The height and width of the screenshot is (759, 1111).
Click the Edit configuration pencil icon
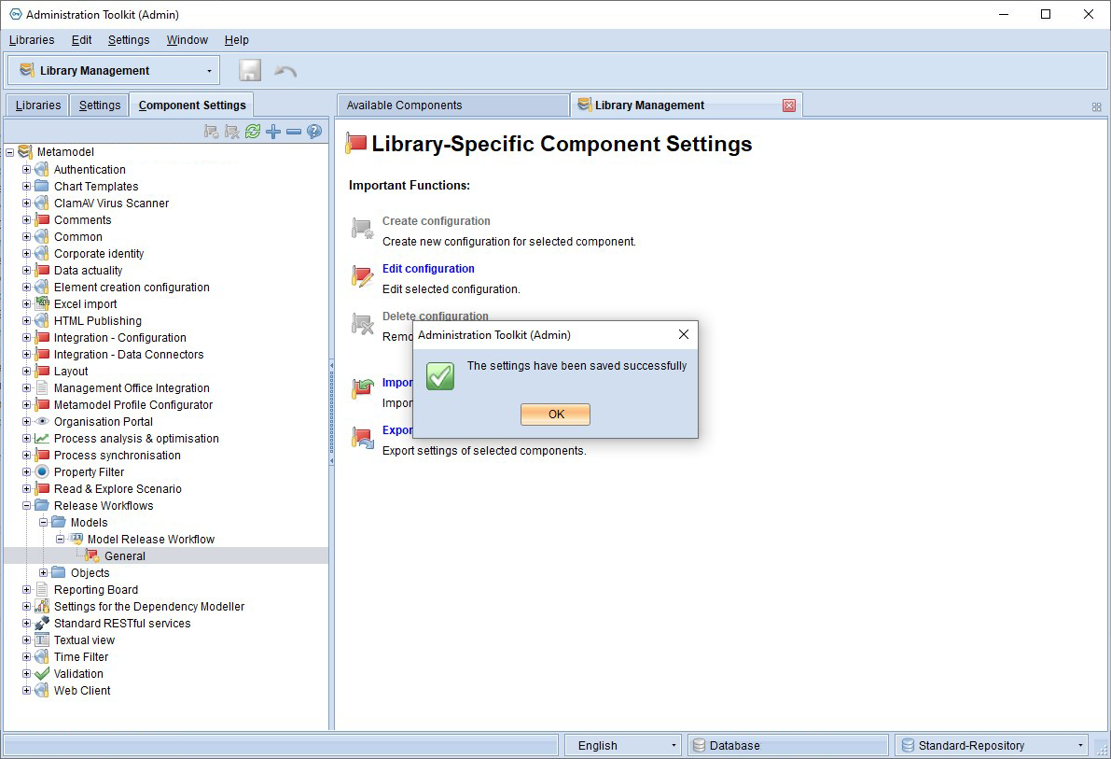[x=362, y=276]
